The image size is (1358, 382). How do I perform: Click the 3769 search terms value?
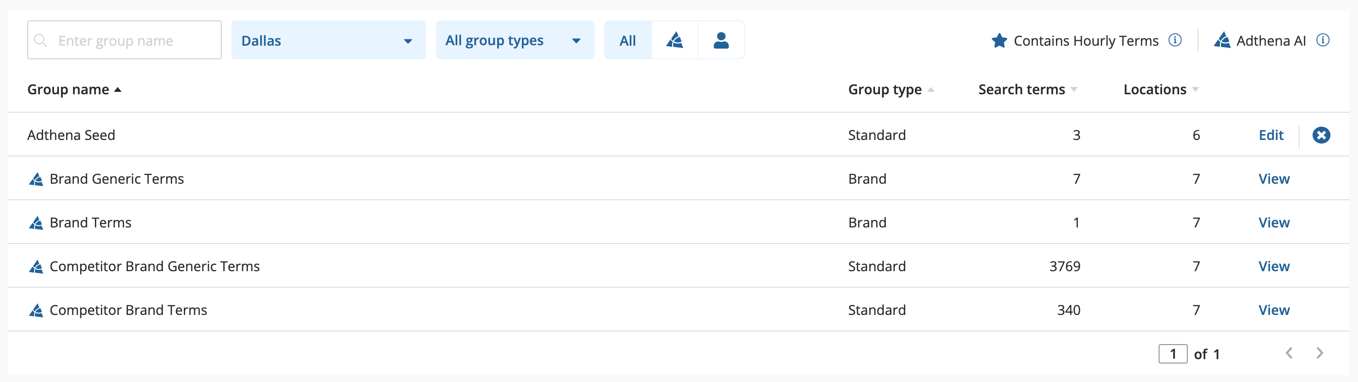click(1064, 267)
